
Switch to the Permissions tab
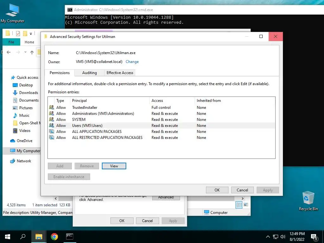[x=59, y=73]
